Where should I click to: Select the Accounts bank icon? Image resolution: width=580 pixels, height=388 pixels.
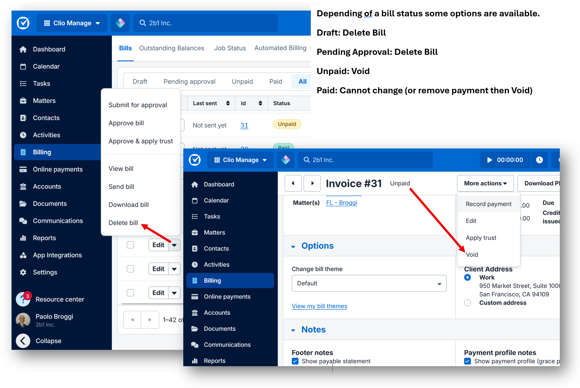tap(195, 312)
